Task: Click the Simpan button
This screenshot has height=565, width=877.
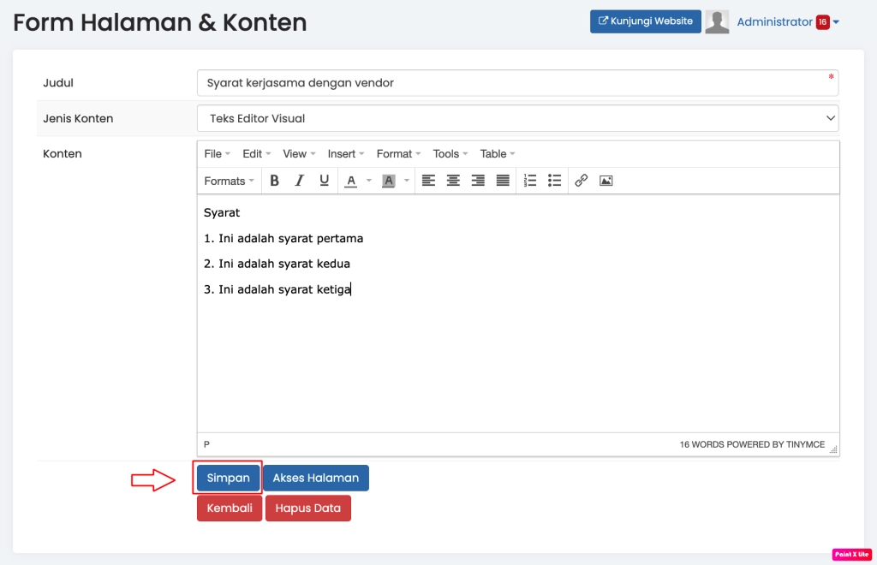Action: pyautogui.click(x=228, y=478)
